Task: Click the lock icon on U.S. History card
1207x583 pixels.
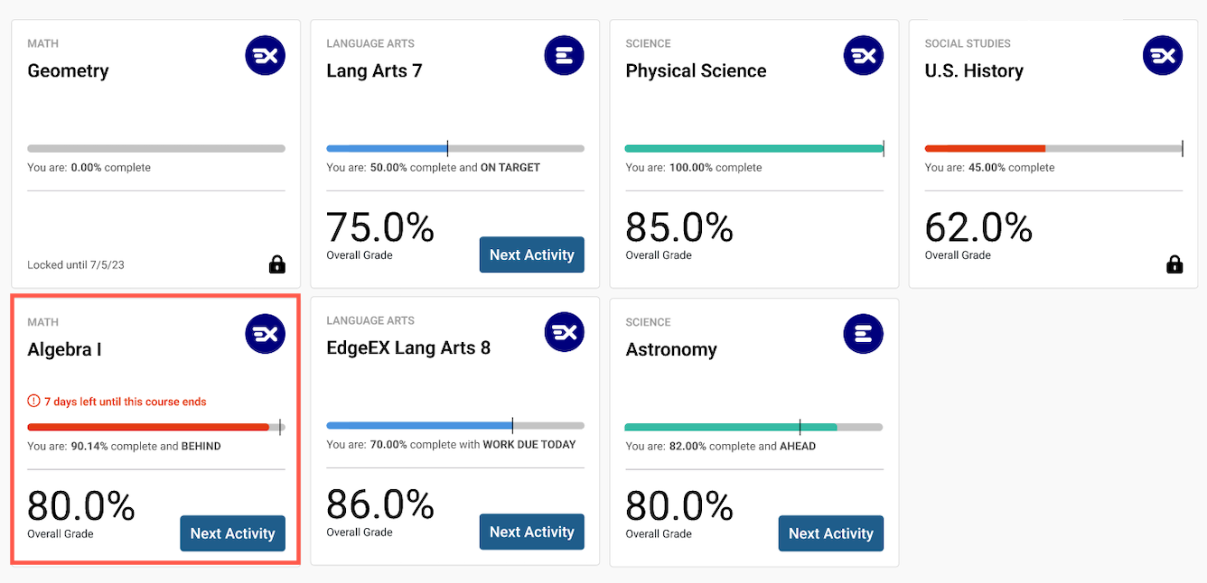Action: click(1174, 264)
